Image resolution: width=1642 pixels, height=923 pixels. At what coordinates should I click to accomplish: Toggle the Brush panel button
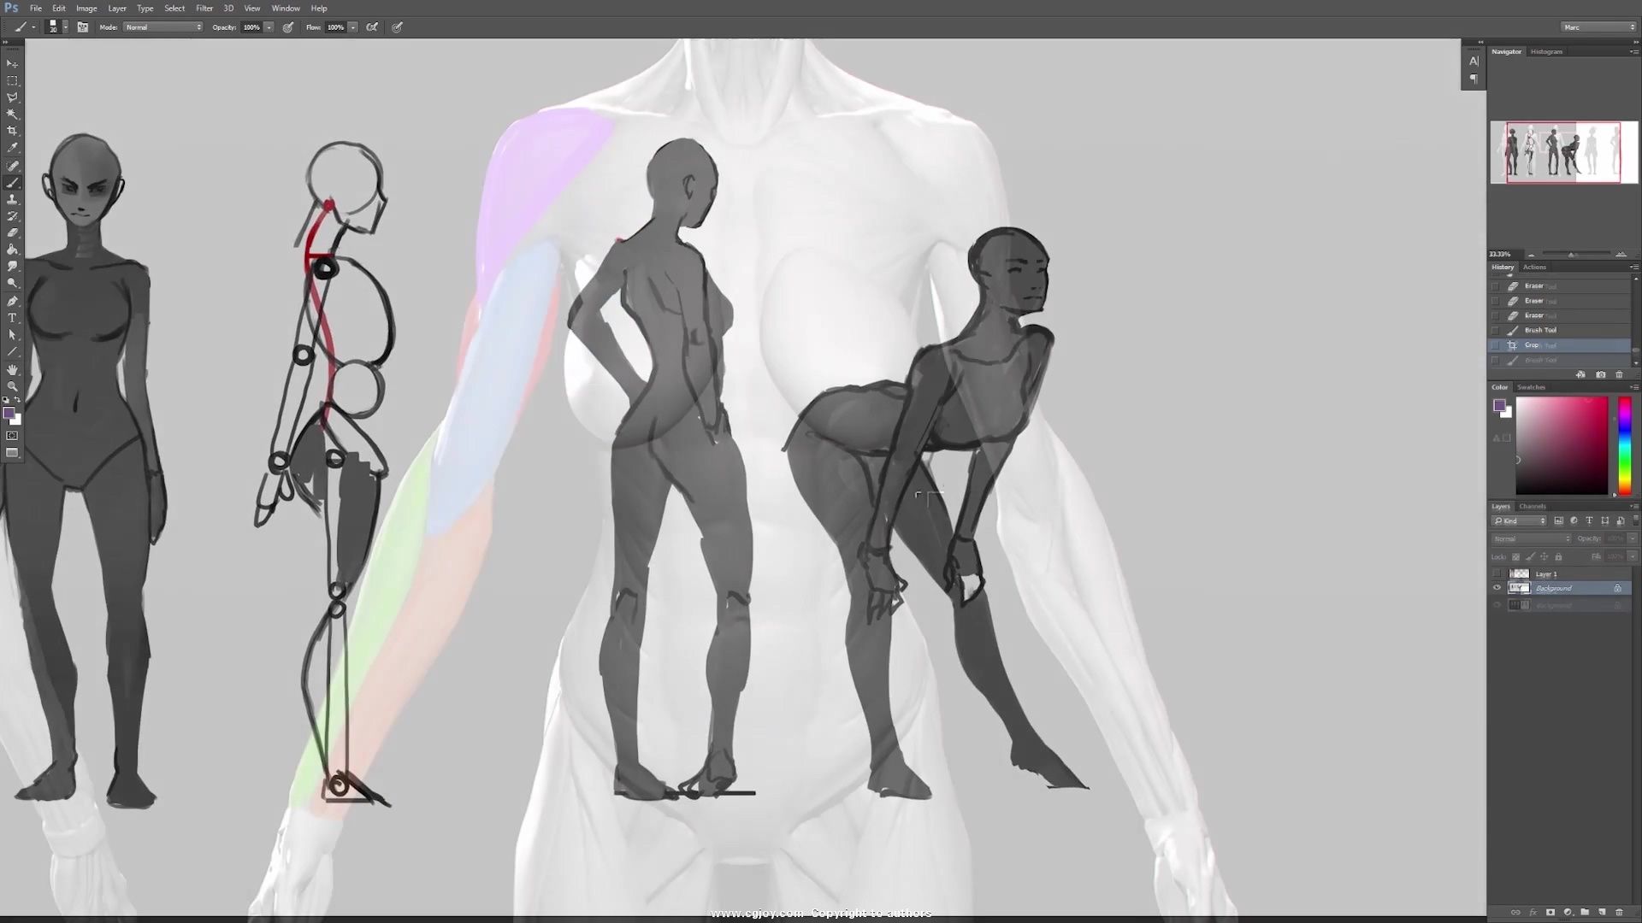82,27
